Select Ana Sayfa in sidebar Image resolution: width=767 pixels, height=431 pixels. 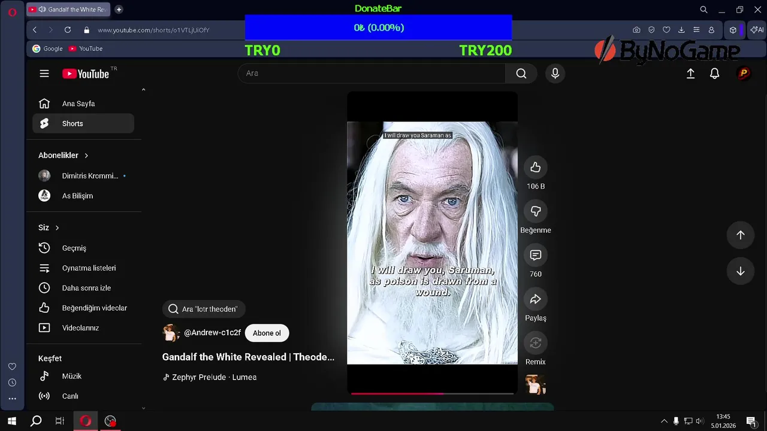(x=83, y=104)
